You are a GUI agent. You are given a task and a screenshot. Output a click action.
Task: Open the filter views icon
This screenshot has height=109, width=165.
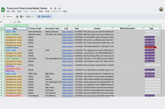coord(22,16)
